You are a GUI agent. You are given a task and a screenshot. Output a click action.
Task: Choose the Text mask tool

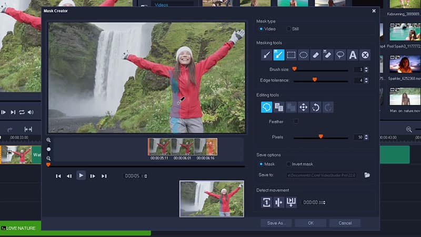(x=353, y=55)
